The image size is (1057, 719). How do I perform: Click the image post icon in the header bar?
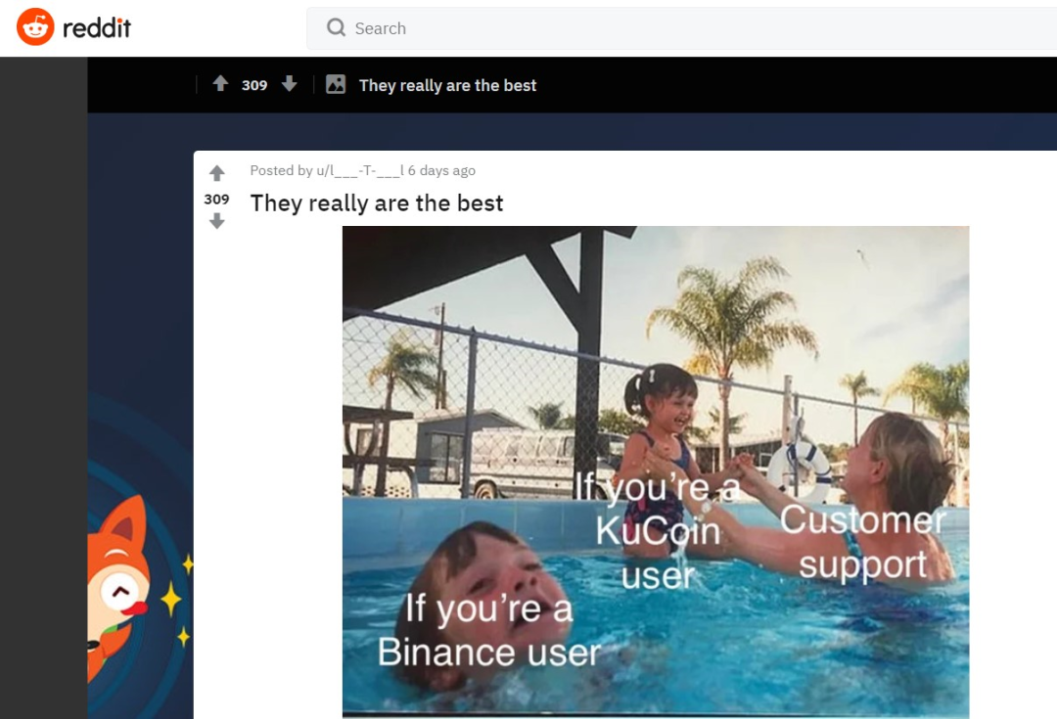click(336, 84)
